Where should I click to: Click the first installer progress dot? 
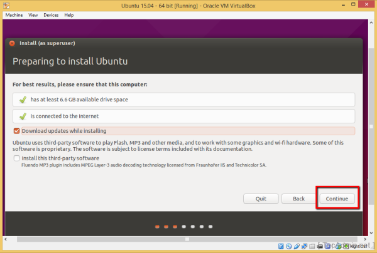coord(158,226)
